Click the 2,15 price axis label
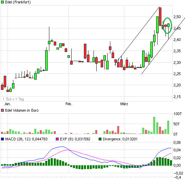 (177, 97)
